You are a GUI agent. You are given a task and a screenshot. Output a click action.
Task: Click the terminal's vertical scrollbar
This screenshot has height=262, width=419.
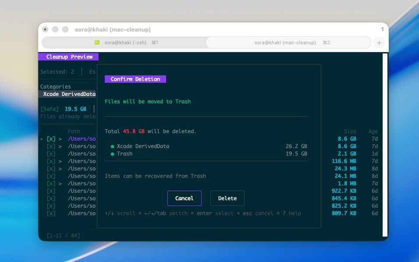click(x=385, y=145)
